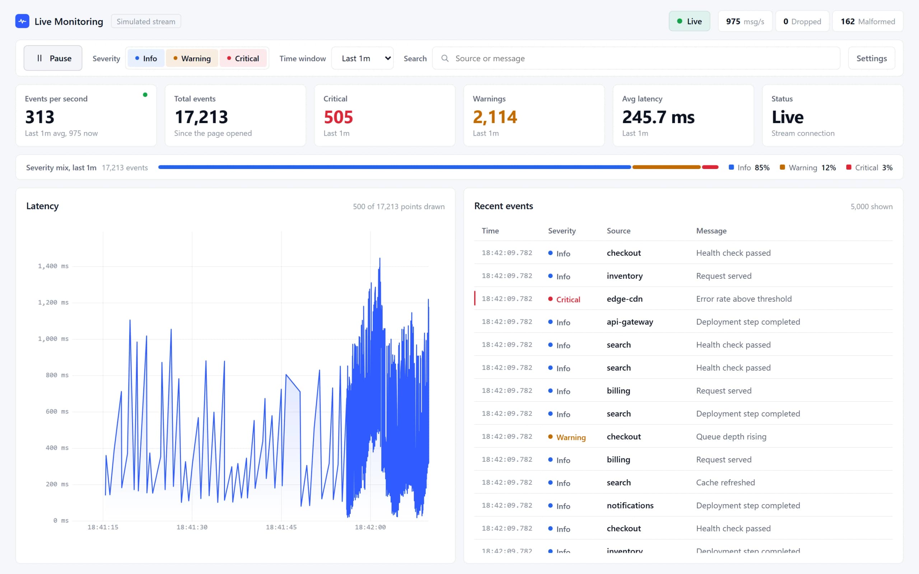Click the Message column header
Image resolution: width=919 pixels, height=574 pixels.
pos(711,231)
